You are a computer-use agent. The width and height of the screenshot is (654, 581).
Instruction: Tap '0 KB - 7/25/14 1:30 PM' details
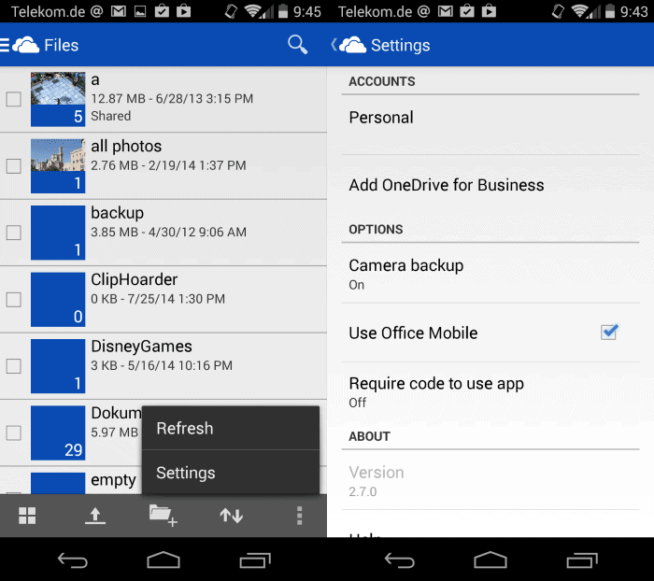point(158,299)
